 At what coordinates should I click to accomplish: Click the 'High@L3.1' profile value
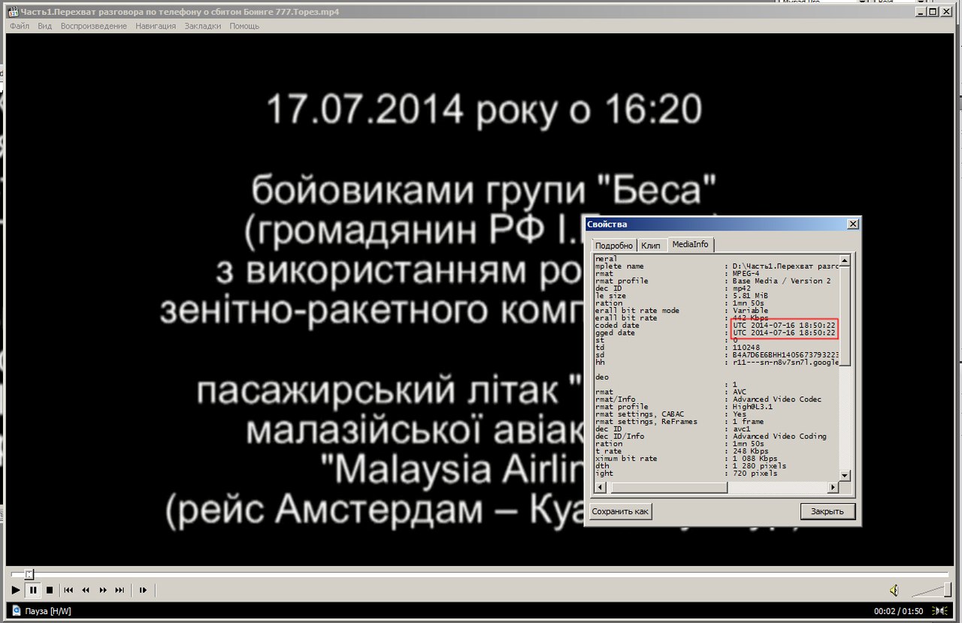(x=753, y=407)
